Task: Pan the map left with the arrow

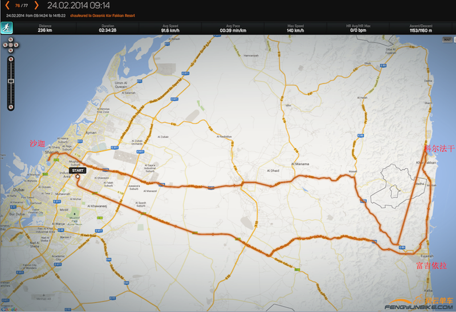Action: pyautogui.click(x=5, y=45)
